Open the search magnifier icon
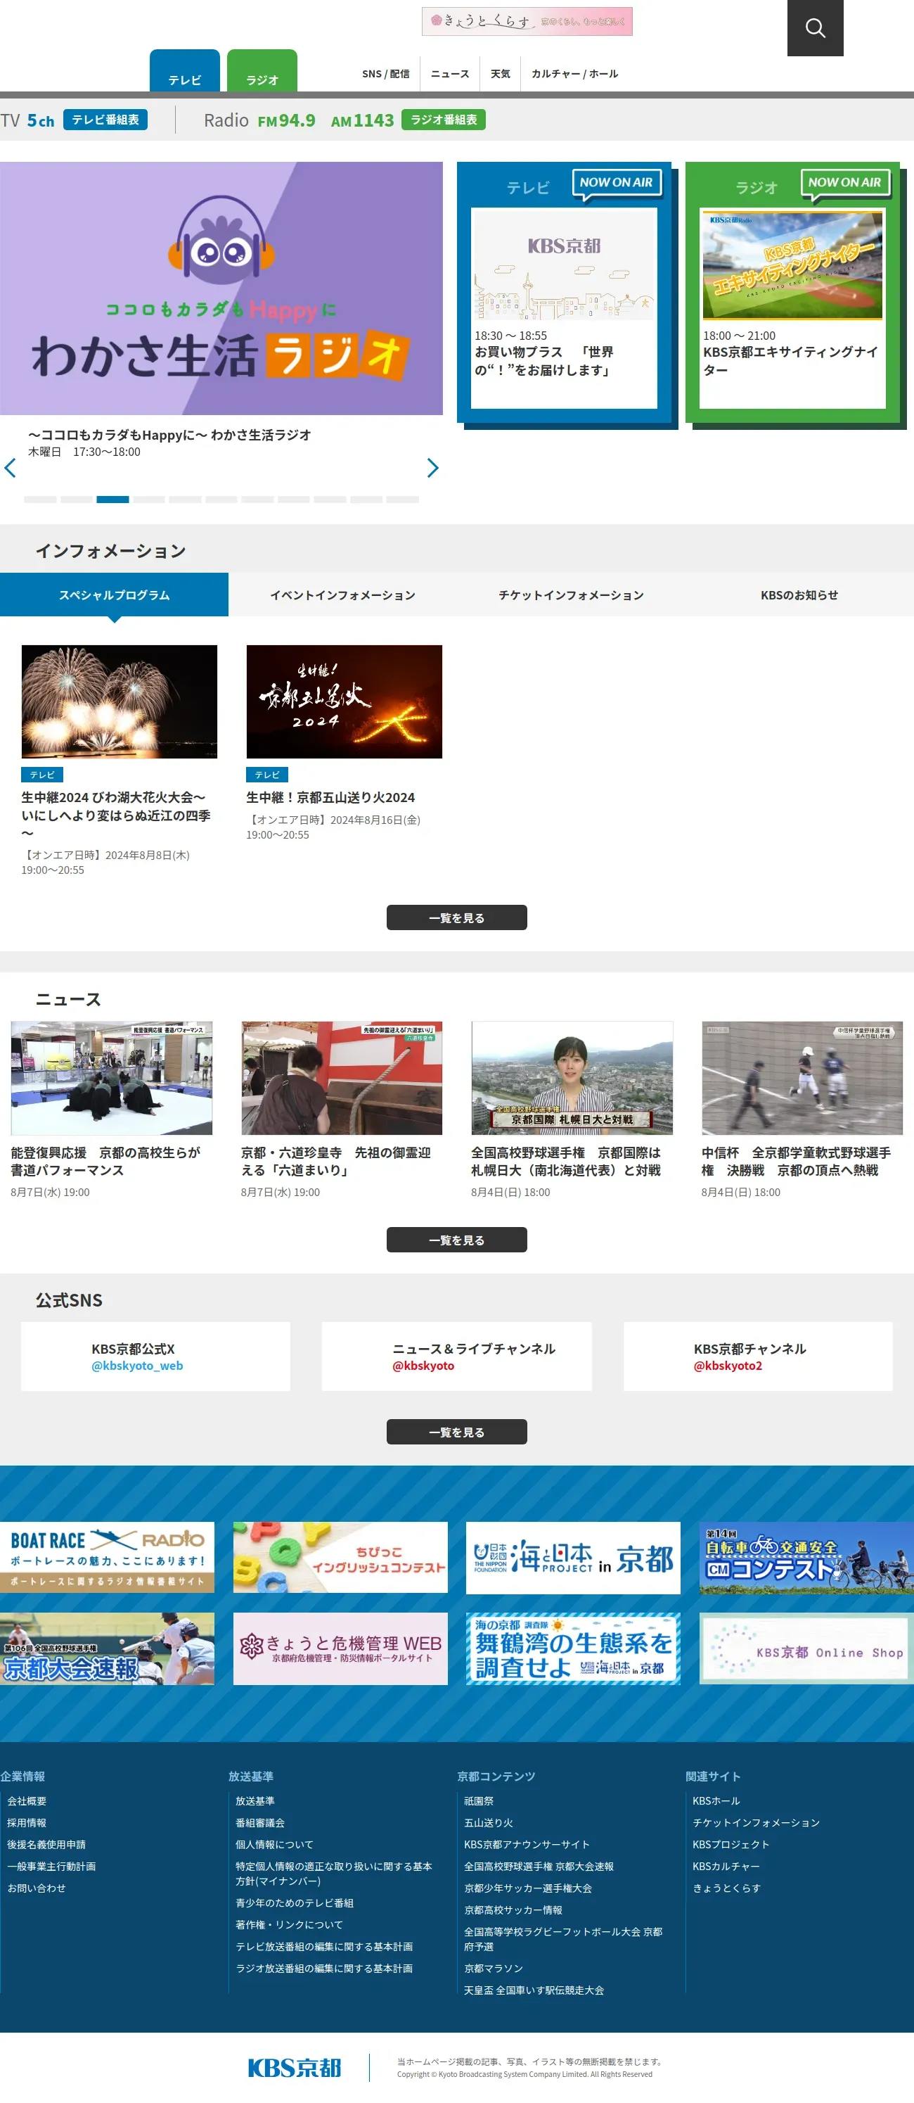Image resolution: width=914 pixels, height=2103 pixels. coord(814,27)
